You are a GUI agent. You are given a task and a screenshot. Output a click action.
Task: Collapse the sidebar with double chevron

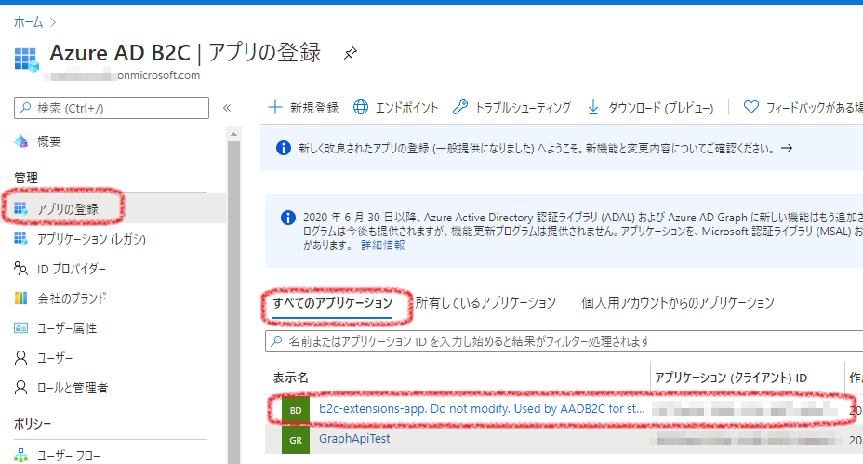(227, 108)
